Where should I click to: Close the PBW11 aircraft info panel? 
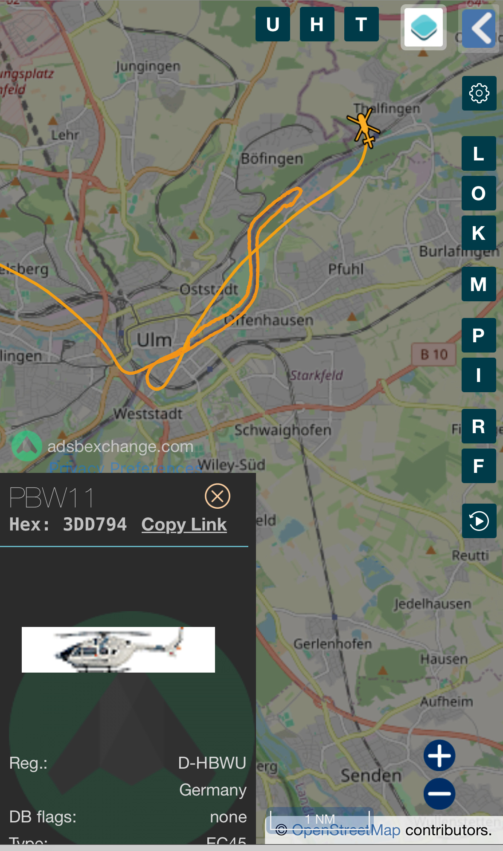point(218,496)
